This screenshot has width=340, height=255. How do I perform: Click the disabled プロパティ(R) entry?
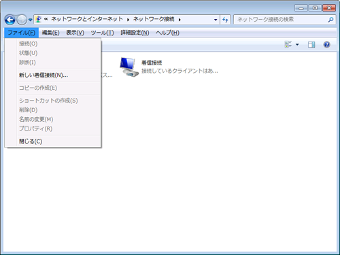(x=53, y=129)
